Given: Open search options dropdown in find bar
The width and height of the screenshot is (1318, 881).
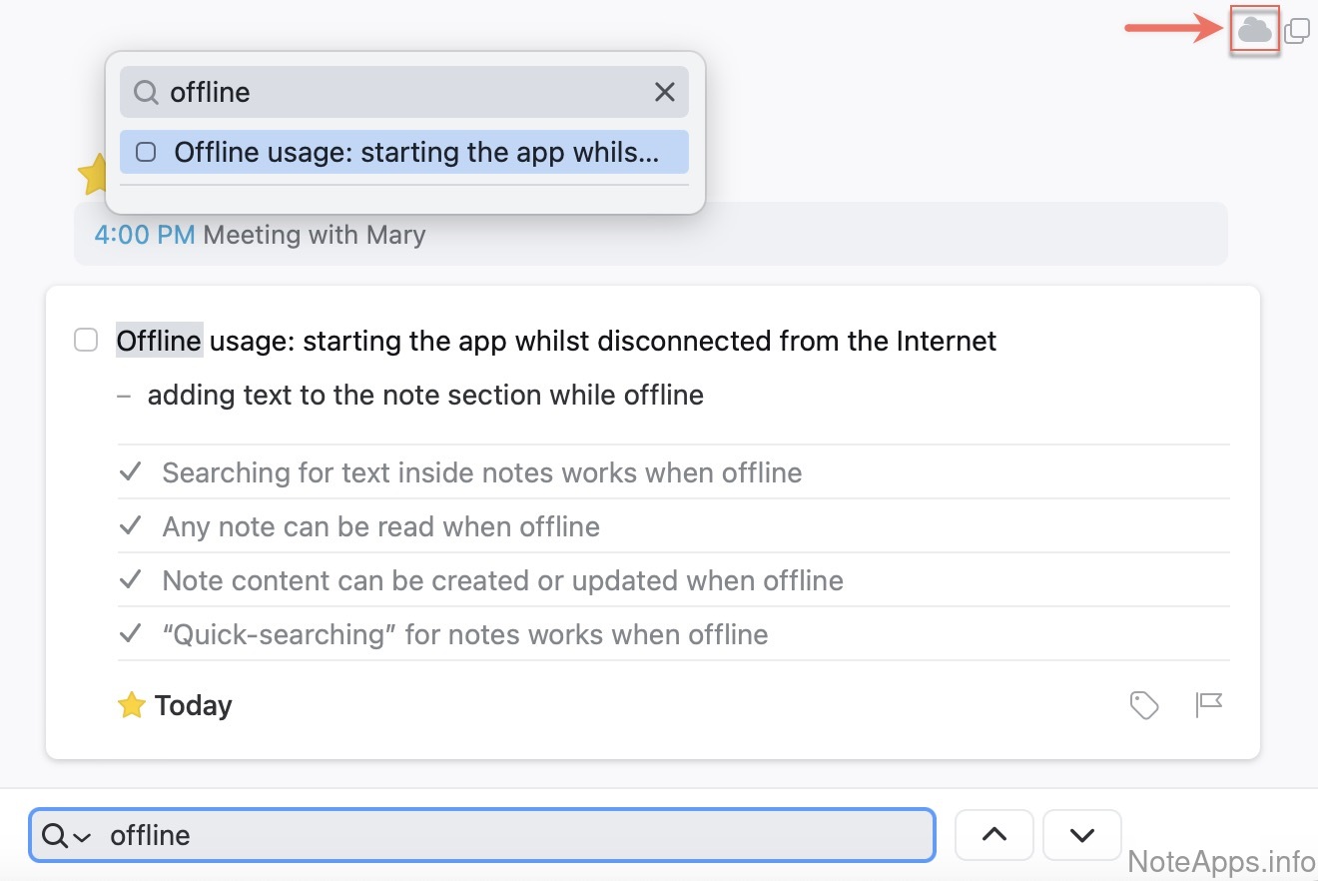Looking at the screenshot, I should (x=68, y=836).
